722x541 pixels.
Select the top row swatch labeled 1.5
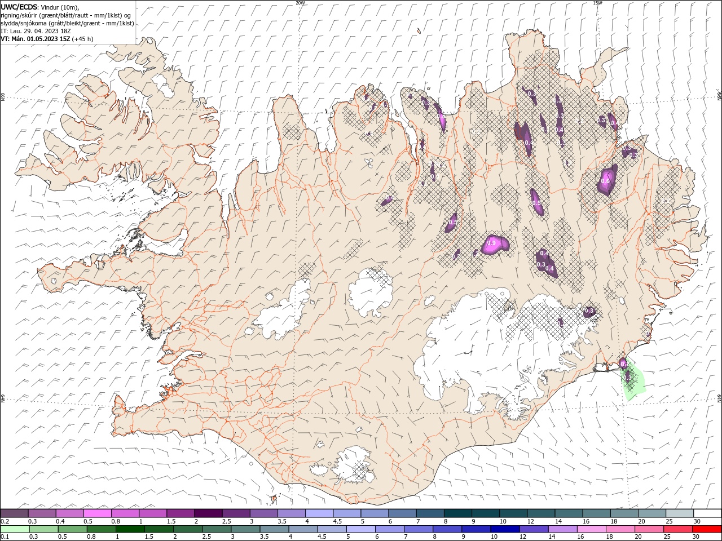(x=180, y=513)
